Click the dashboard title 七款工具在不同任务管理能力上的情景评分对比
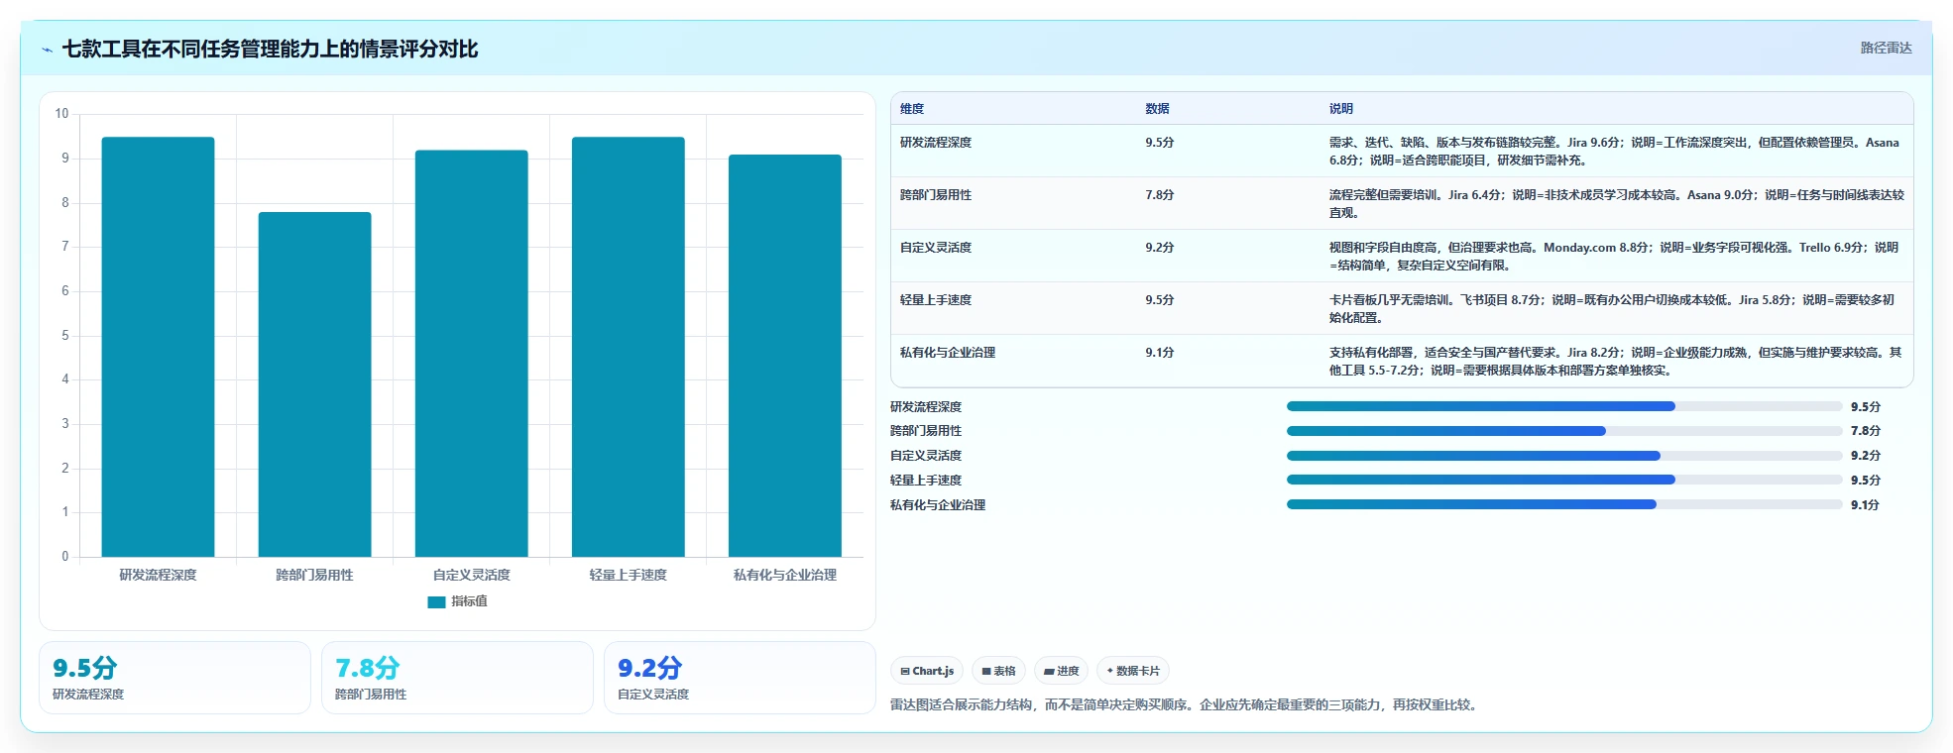The image size is (1953, 753). point(270,49)
